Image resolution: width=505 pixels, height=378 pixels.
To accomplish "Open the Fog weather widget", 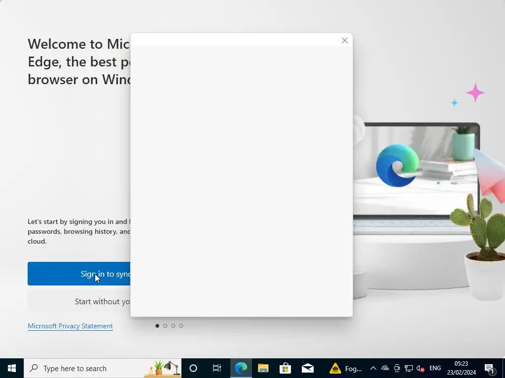I will tap(345, 368).
